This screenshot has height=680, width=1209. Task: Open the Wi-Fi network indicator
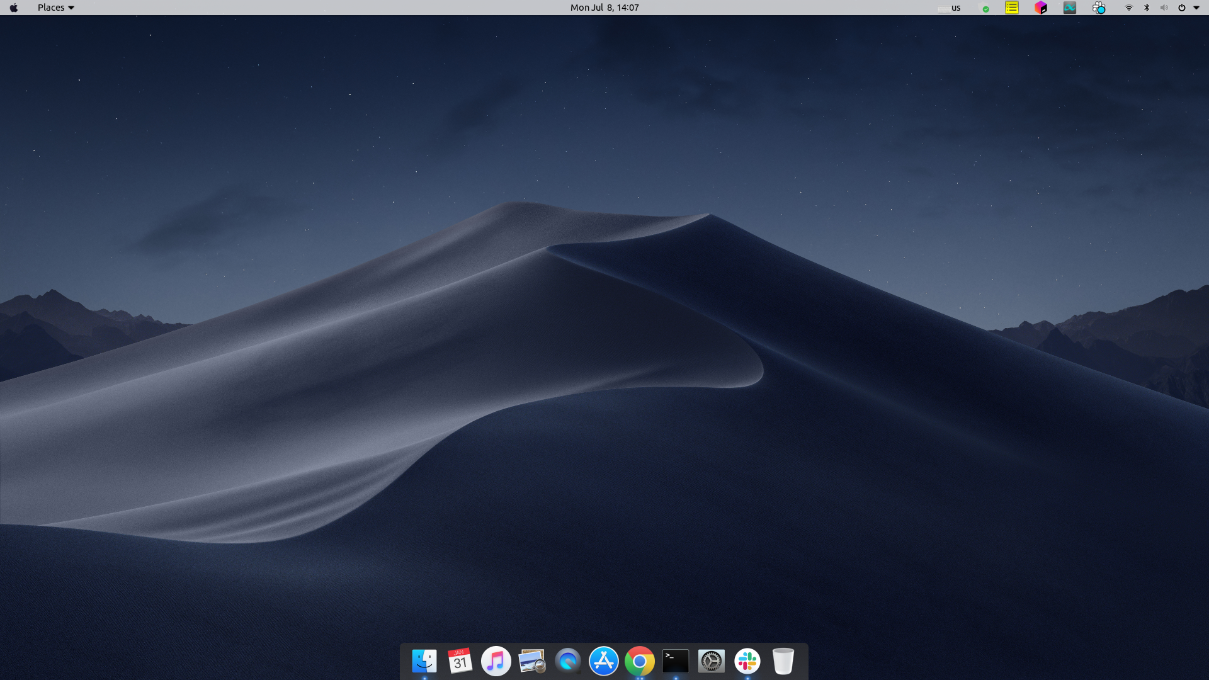[1129, 8]
